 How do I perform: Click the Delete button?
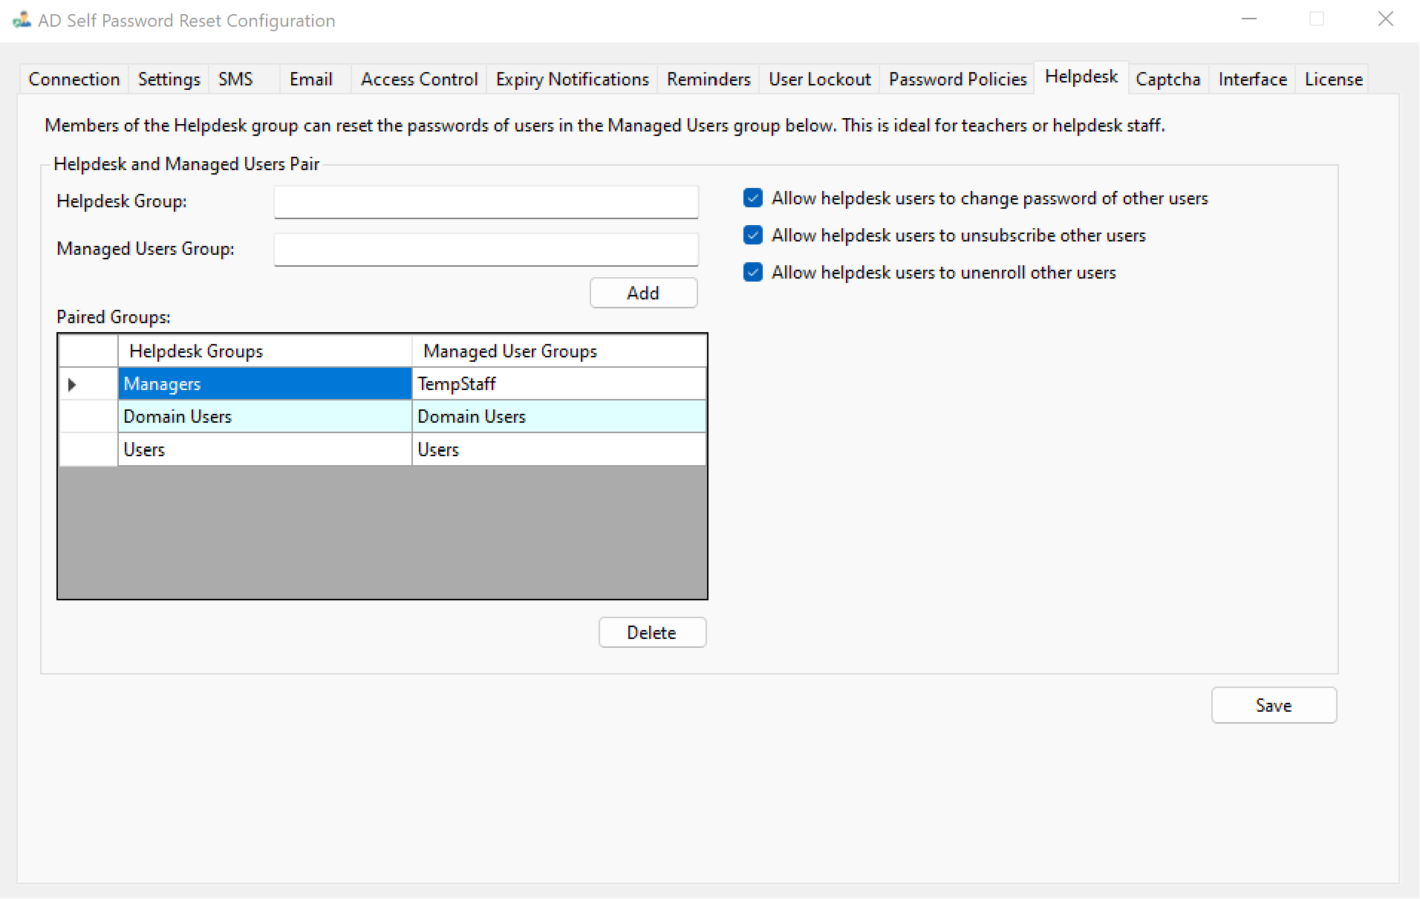coord(652,632)
